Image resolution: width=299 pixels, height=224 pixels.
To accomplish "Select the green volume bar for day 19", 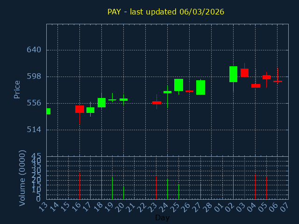I will (x=112, y=188).
